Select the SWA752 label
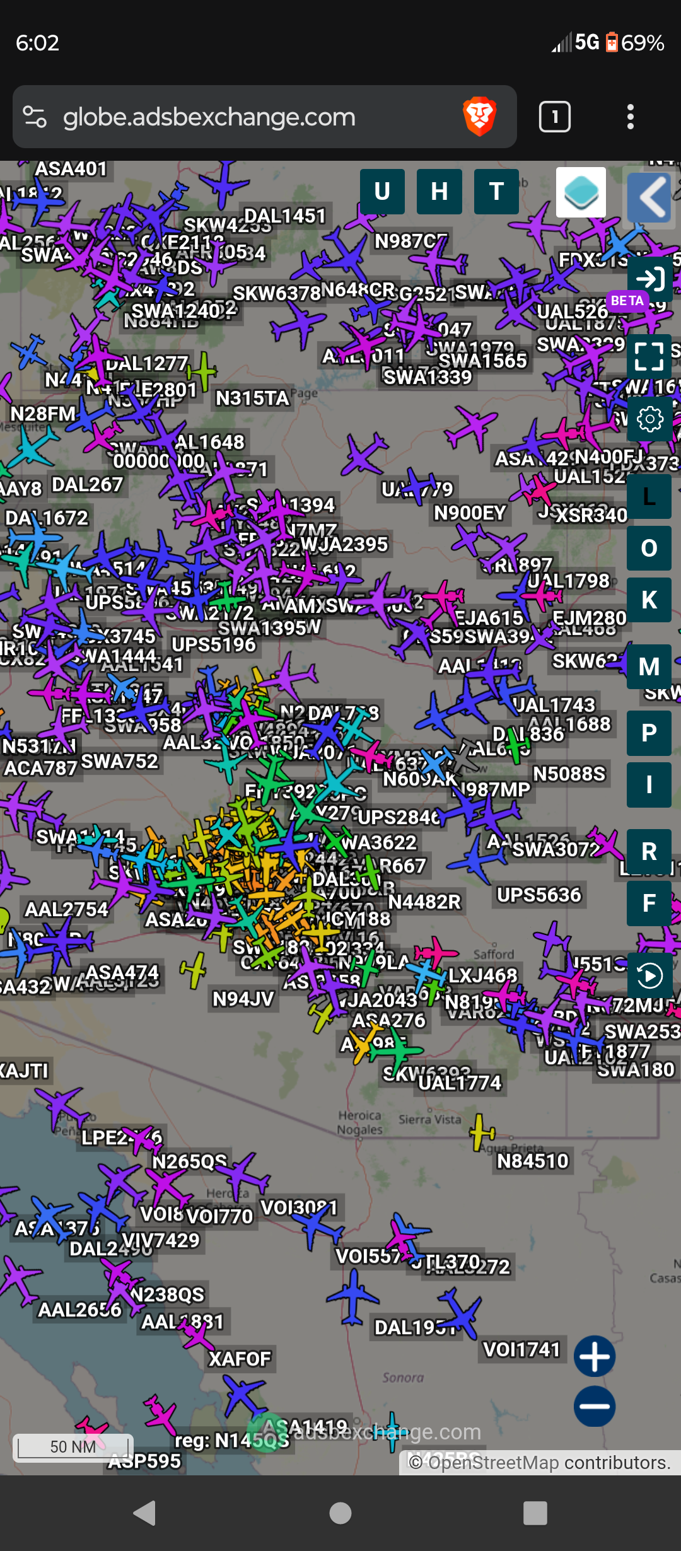The width and height of the screenshot is (681, 1551). tap(119, 761)
